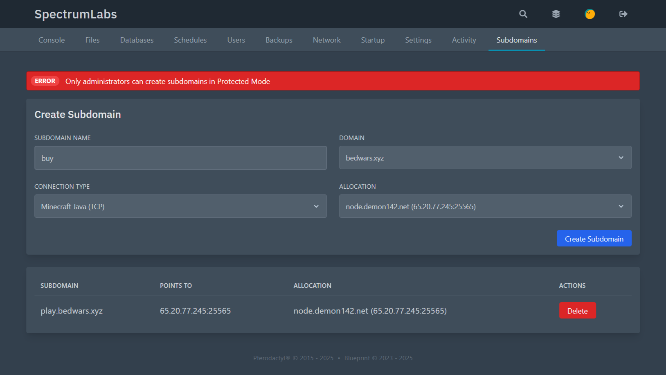Click the Create Subdomain button

pyautogui.click(x=594, y=239)
